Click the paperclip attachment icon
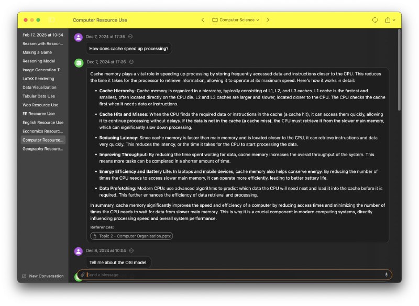 [x=82, y=275]
